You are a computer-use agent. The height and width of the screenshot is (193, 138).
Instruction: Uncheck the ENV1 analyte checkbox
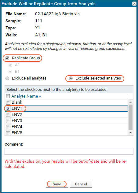8,109
